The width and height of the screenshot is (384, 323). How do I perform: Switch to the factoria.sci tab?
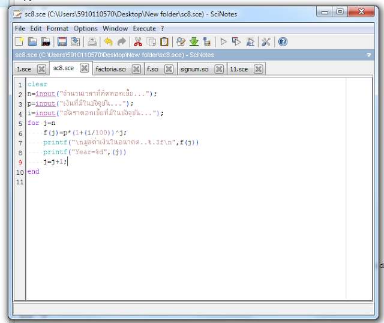tap(110, 69)
